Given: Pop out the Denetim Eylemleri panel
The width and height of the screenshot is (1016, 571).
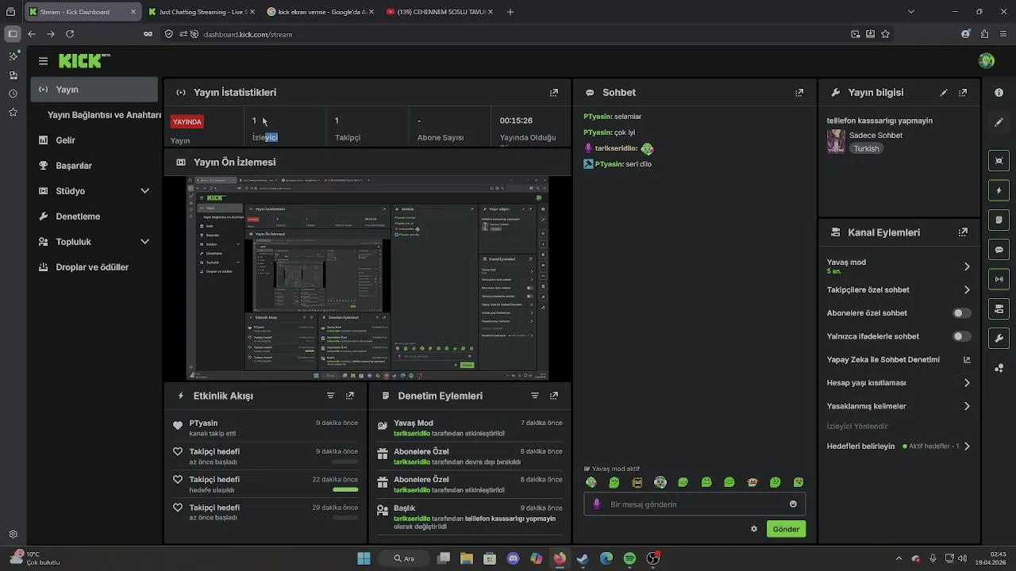Looking at the screenshot, I should [x=554, y=396].
